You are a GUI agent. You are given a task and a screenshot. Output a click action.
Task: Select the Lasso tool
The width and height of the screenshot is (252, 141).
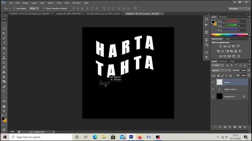pos(4,29)
